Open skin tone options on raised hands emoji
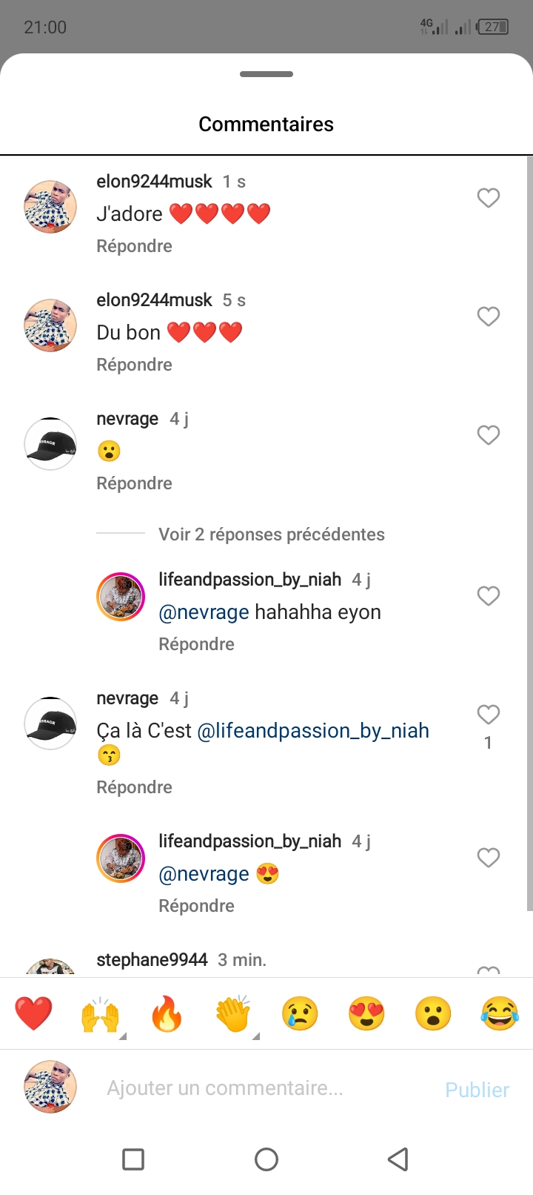This screenshot has width=533, height=1195. click(123, 1036)
